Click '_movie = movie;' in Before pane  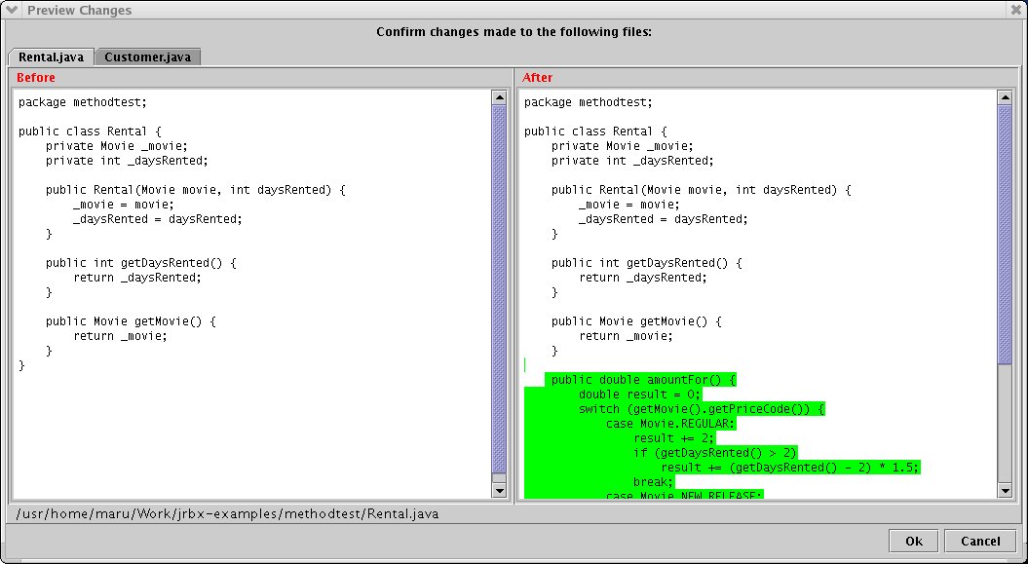tap(123, 205)
